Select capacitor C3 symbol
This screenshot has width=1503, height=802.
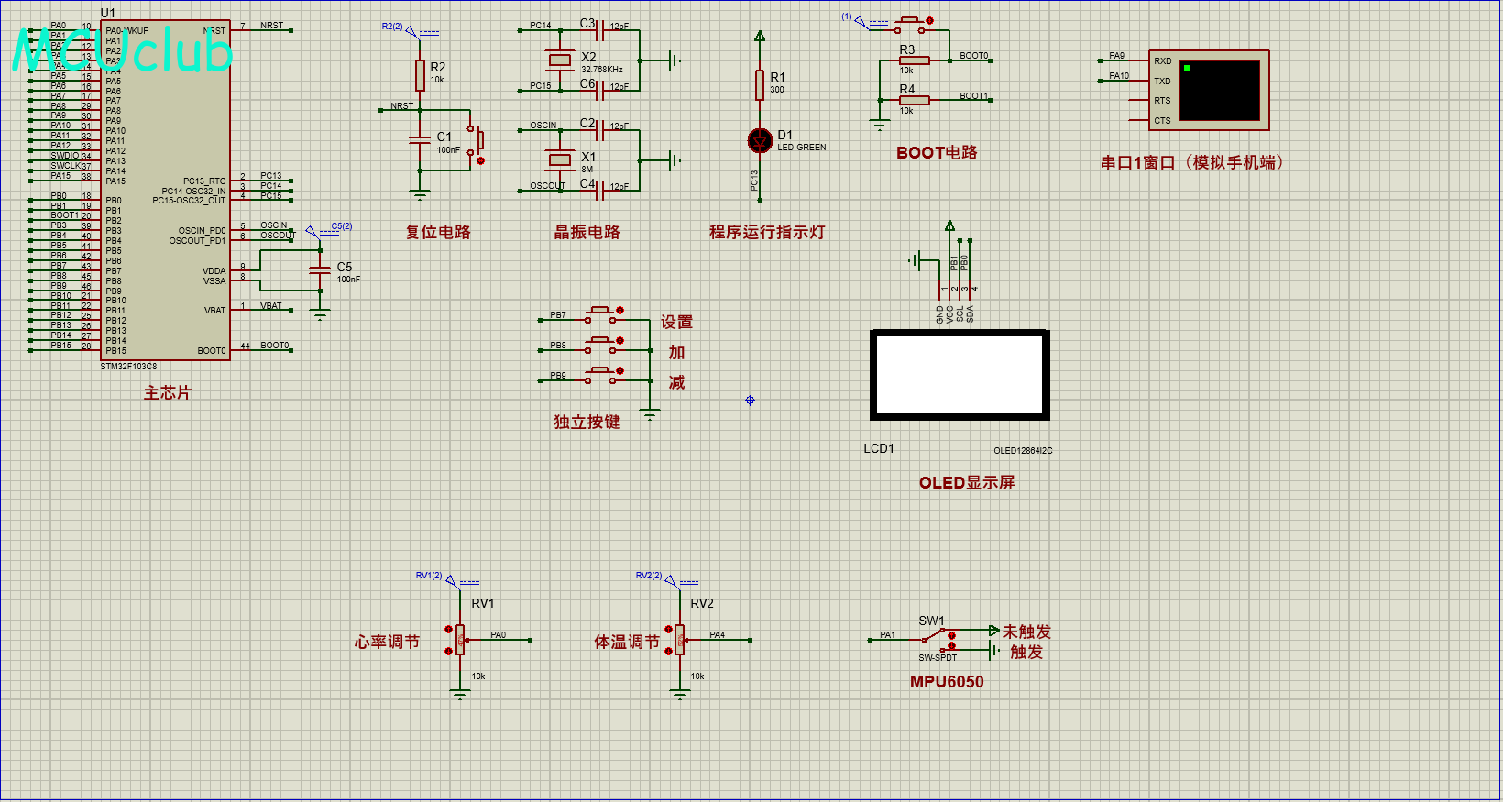pos(601,31)
